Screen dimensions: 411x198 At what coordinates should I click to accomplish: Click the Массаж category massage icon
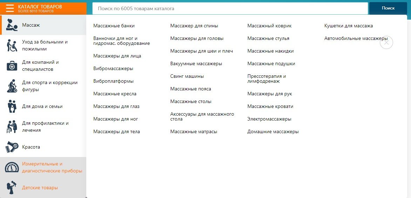click(12, 25)
